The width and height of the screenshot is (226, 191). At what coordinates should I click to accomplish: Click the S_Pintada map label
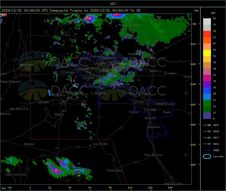[x=67, y=73]
